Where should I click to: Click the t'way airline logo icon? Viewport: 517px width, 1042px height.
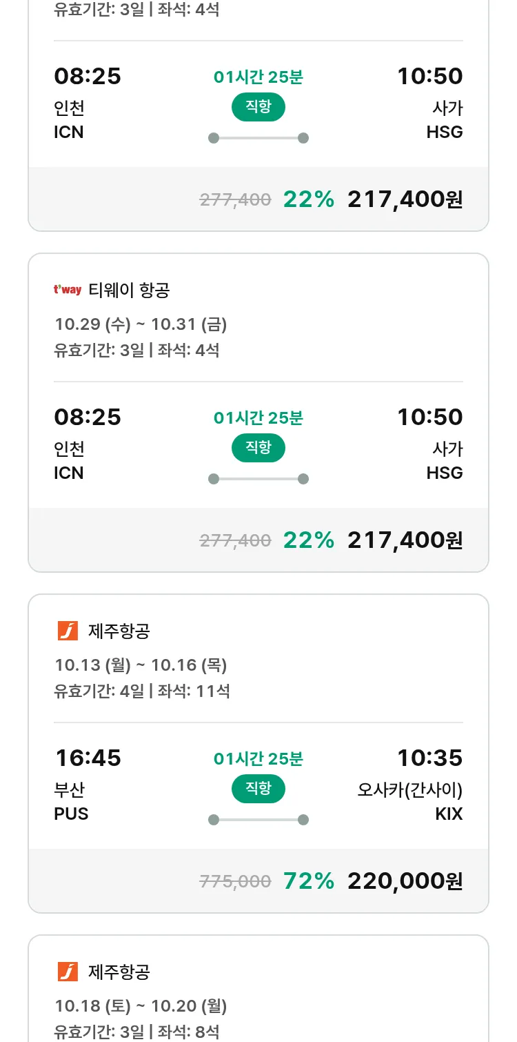68,290
